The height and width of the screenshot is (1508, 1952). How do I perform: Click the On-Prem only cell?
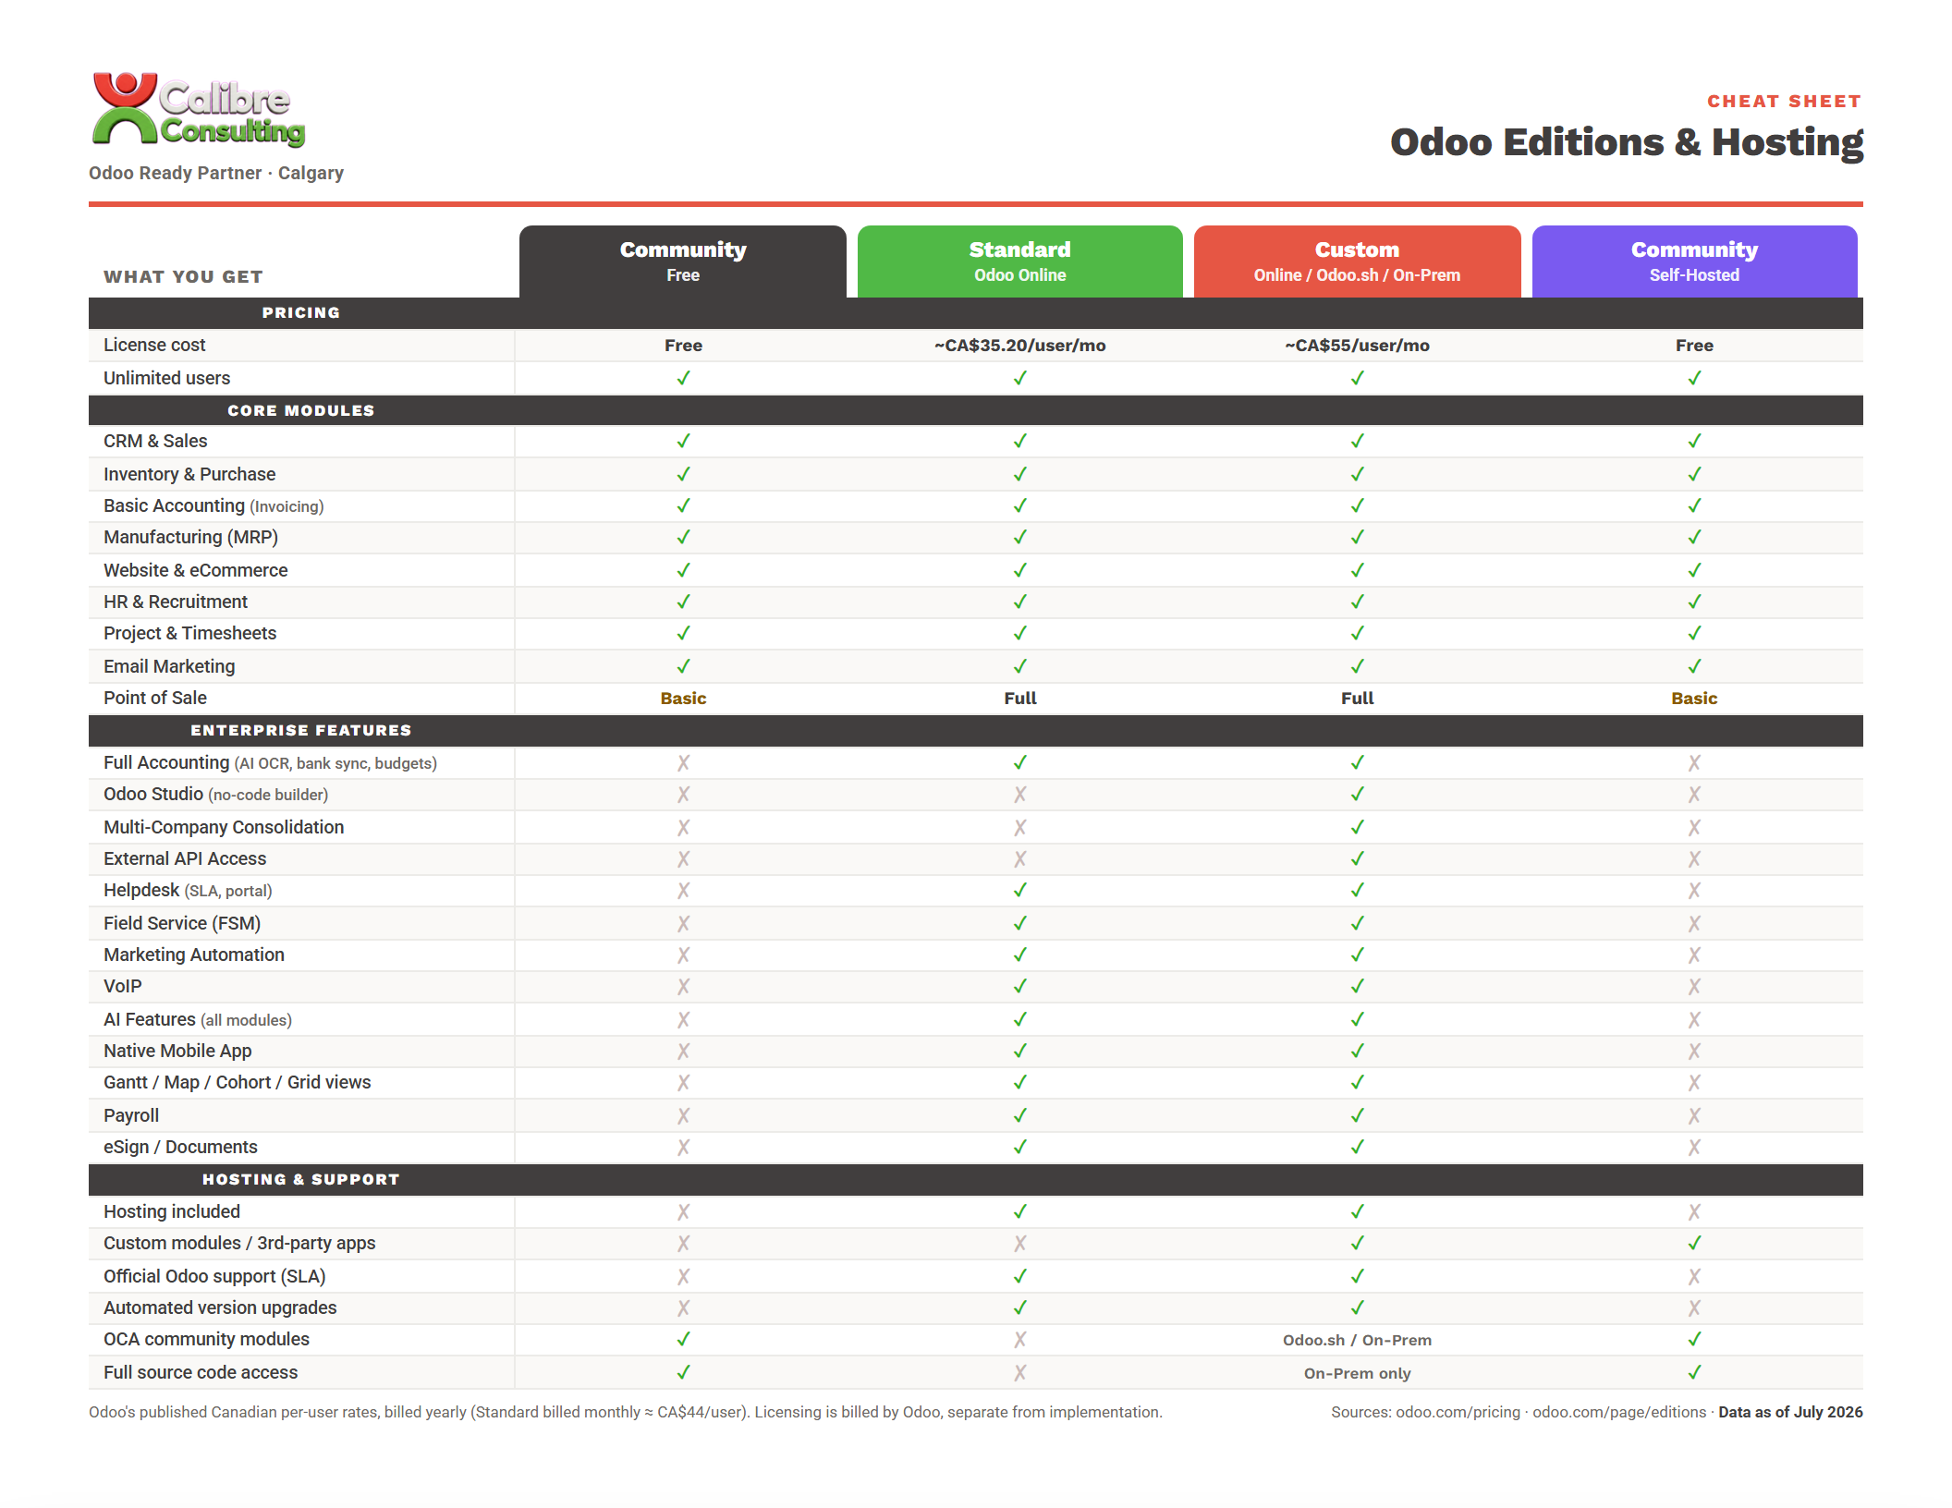coord(1357,1373)
